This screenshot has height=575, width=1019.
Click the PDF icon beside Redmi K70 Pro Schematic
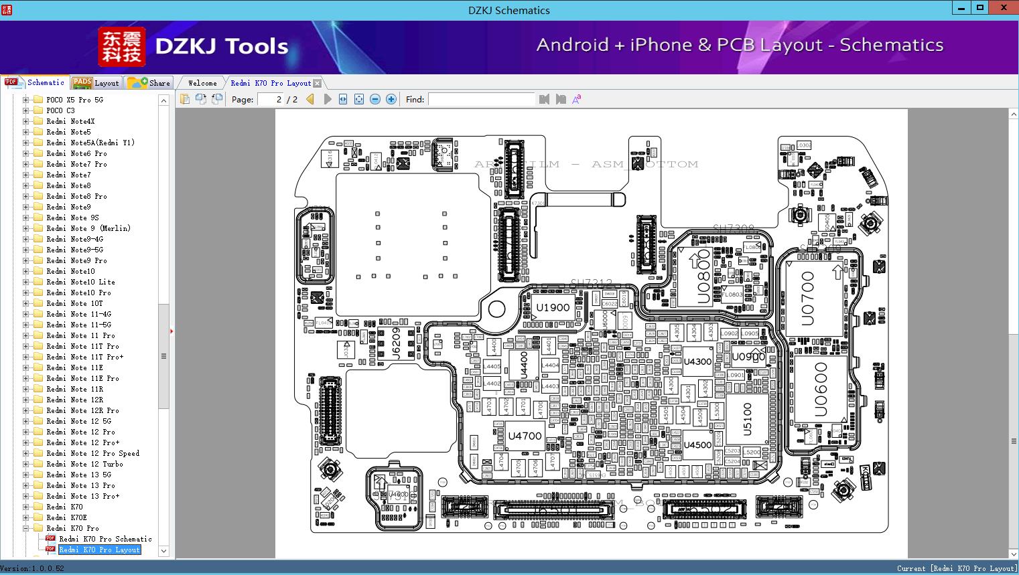point(50,539)
